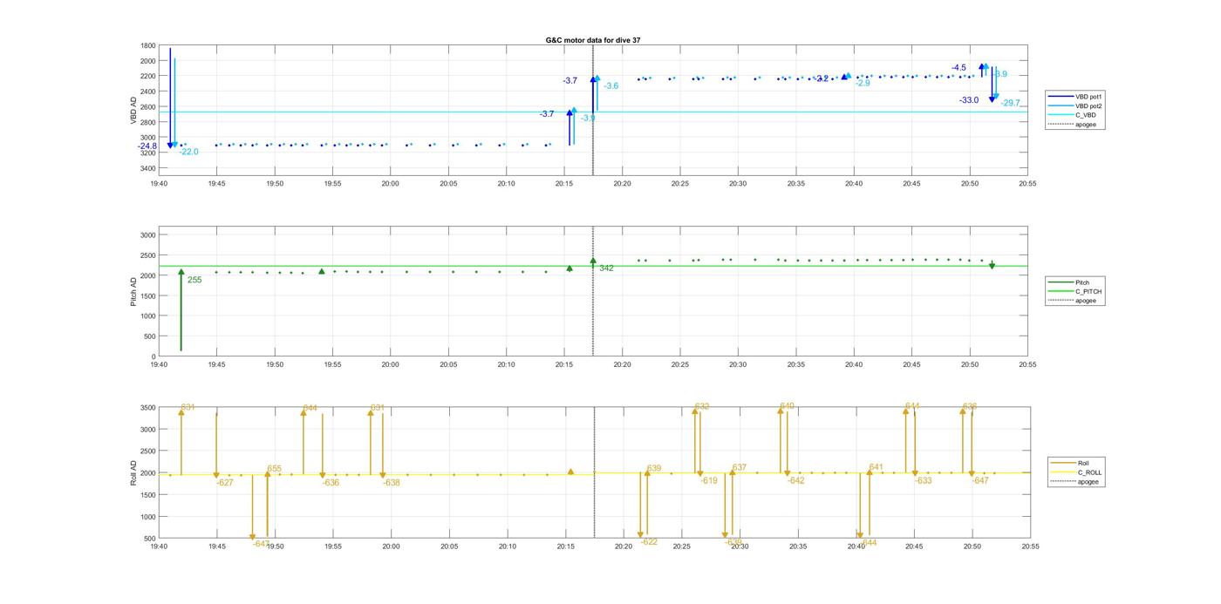Click the "-619" roll data label
1221x604 pixels.
[709, 480]
